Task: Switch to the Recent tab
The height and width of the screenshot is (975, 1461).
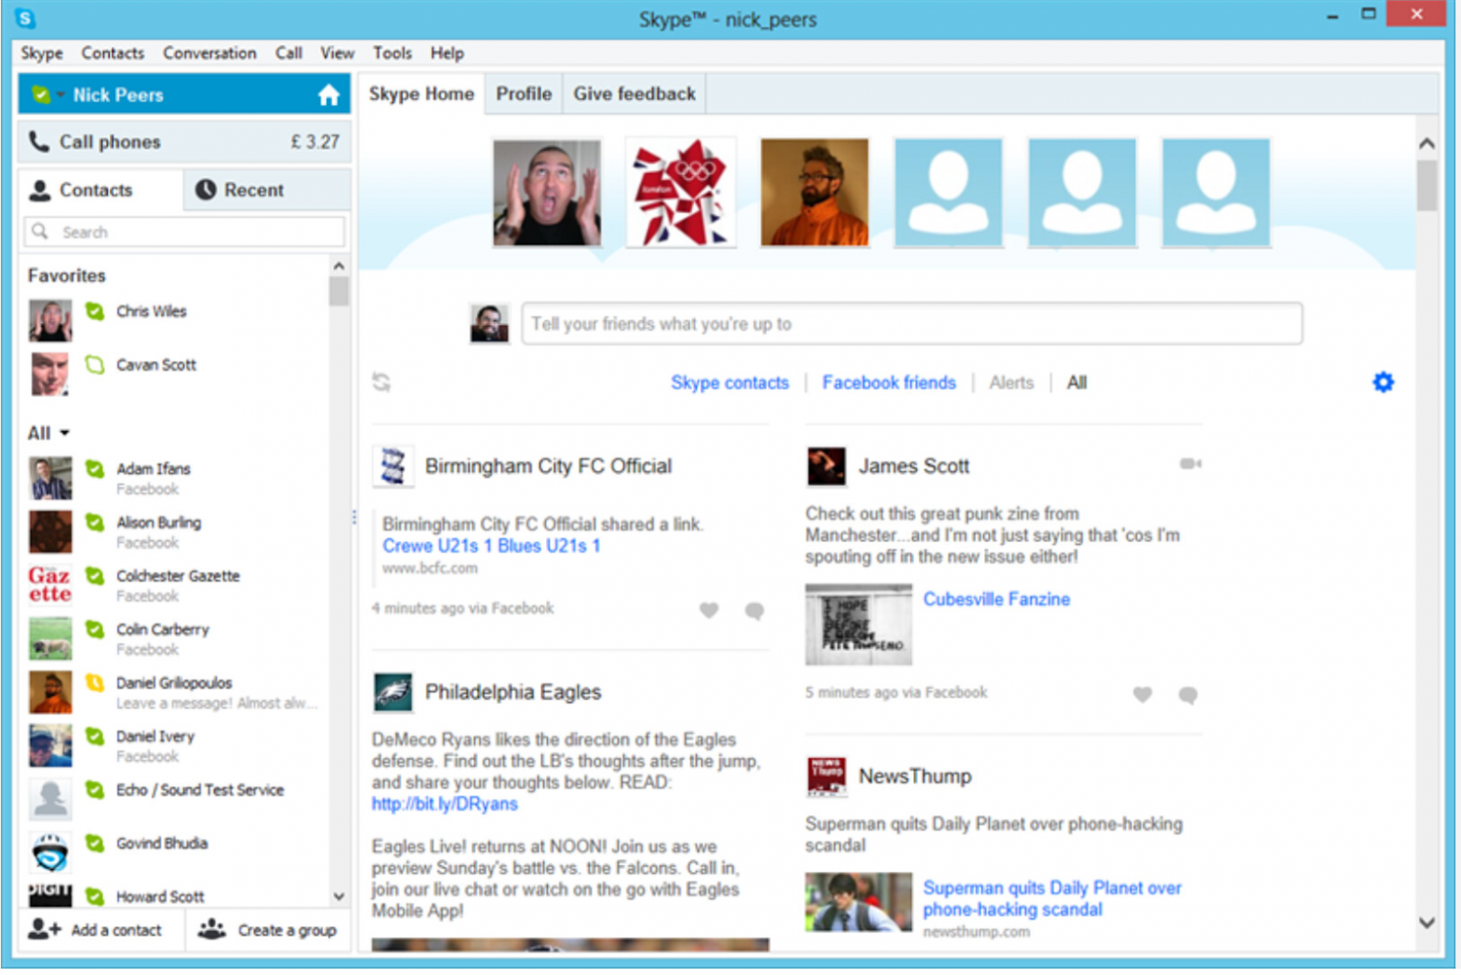Action: 267,190
